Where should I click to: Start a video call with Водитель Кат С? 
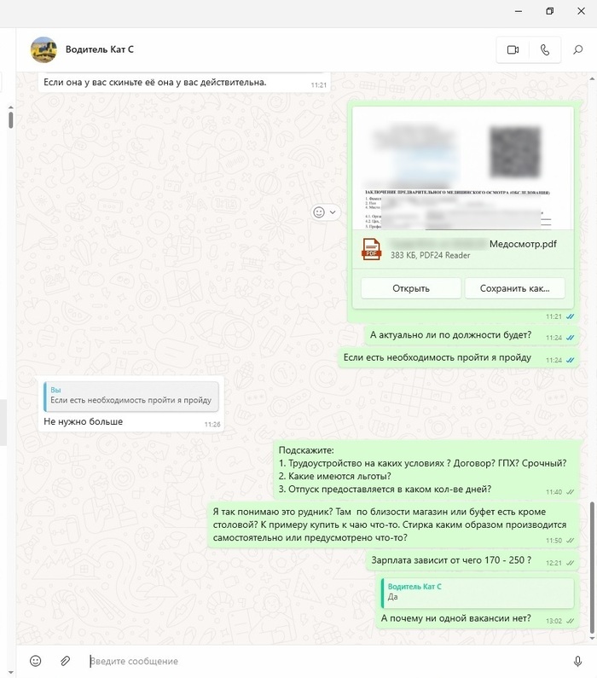(513, 50)
